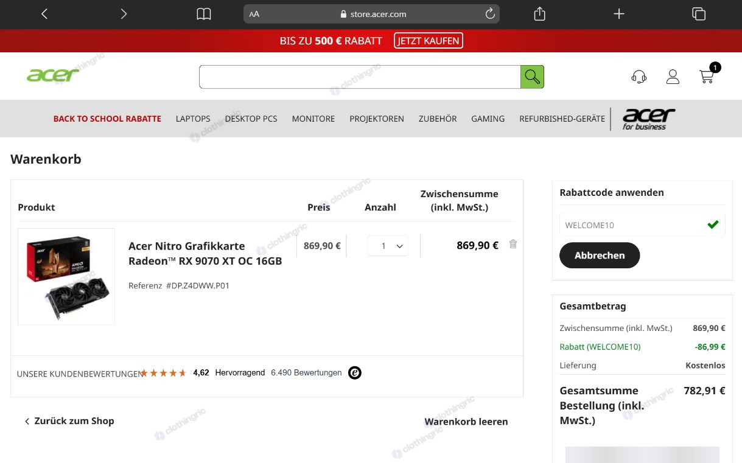Click the green search magnifier button
Image resolution: width=742 pixels, height=463 pixels.
pyautogui.click(x=532, y=77)
